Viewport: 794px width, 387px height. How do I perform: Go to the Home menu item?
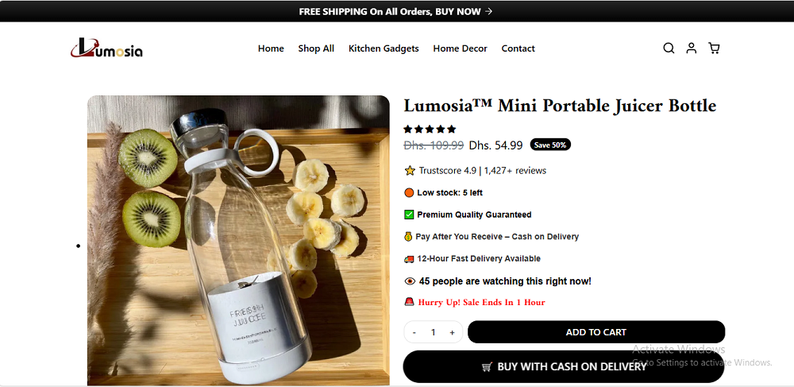click(x=271, y=48)
